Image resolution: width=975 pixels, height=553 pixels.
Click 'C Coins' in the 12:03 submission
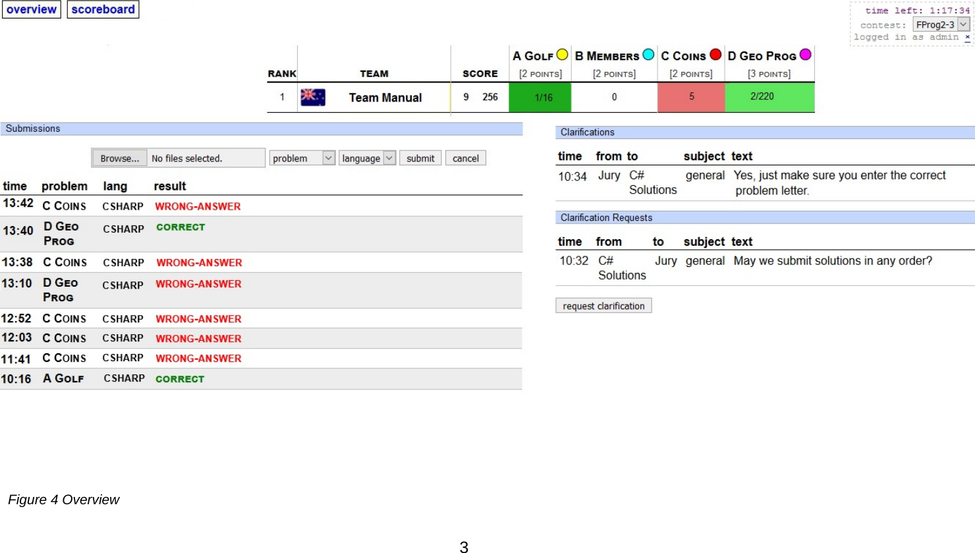pyautogui.click(x=64, y=338)
